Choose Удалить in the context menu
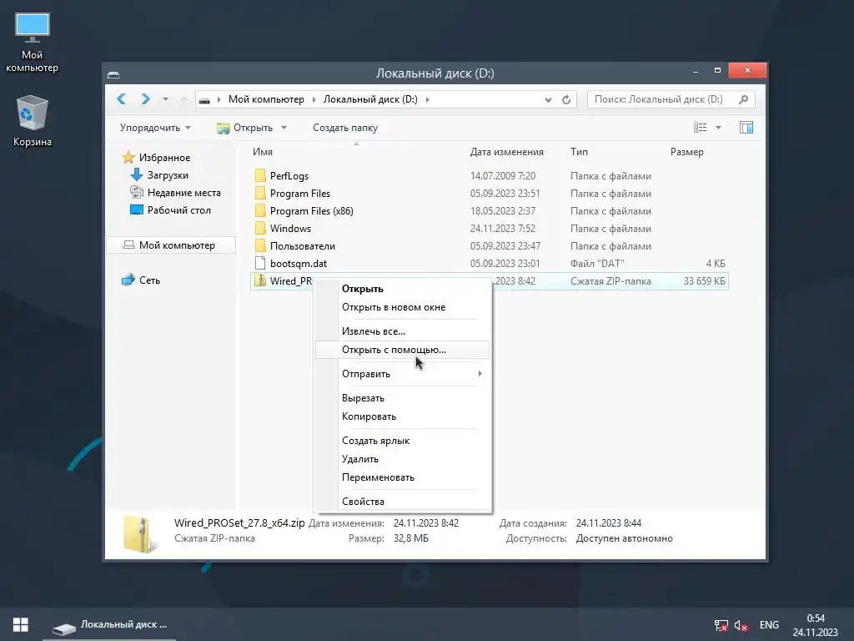The height and width of the screenshot is (641, 854). click(x=403, y=459)
